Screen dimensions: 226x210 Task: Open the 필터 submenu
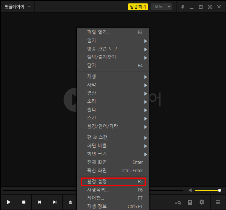point(113,110)
